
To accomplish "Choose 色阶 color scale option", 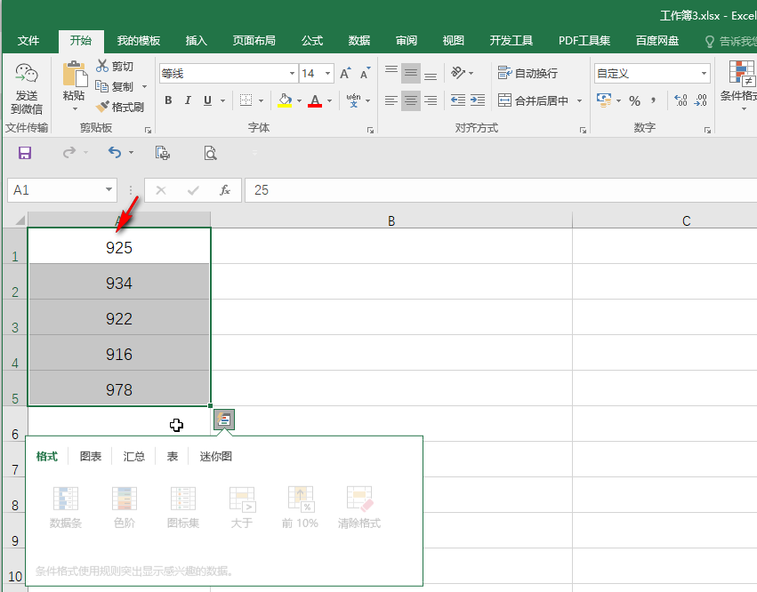I will (125, 507).
